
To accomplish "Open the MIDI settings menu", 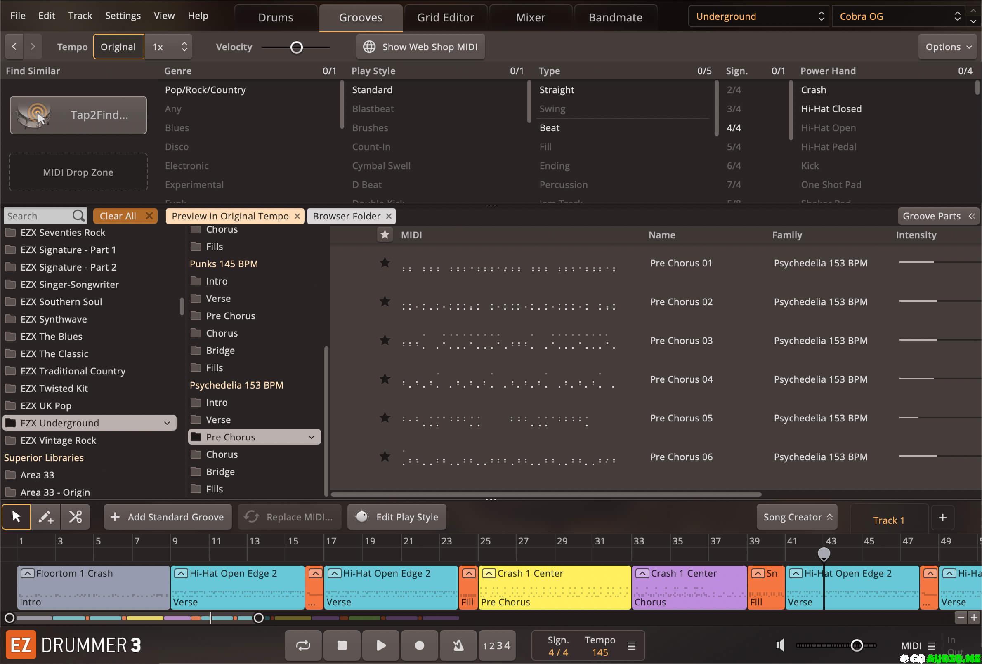I will pos(931,646).
